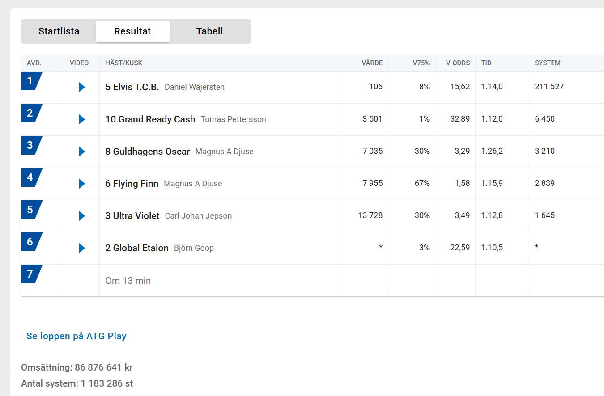604x396 pixels.
Task: Select the avdelning 1 badge
Action: click(x=31, y=81)
